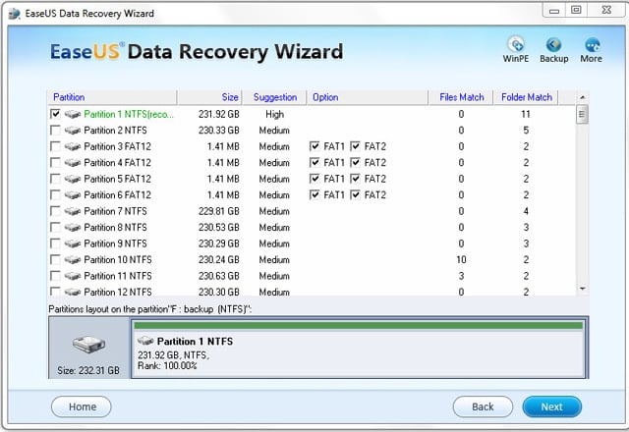The width and height of the screenshot is (629, 432).
Task: Uncheck the Partition 1 NTFS checkbox
Action: pos(55,114)
